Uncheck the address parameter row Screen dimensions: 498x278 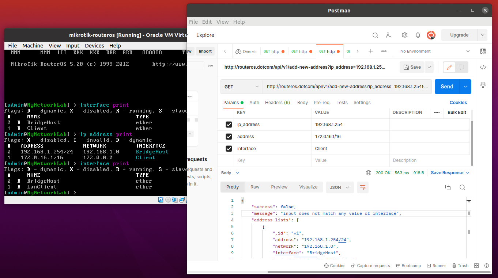click(229, 137)
